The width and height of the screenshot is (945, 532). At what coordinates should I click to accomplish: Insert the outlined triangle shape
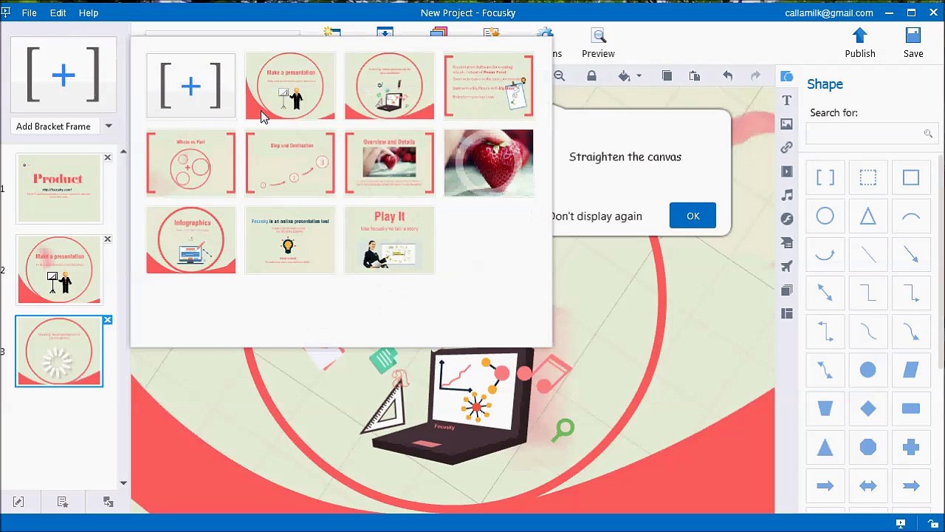868,216
